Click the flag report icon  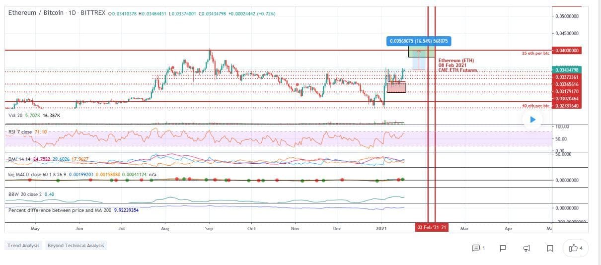click(x=503, y=248)
